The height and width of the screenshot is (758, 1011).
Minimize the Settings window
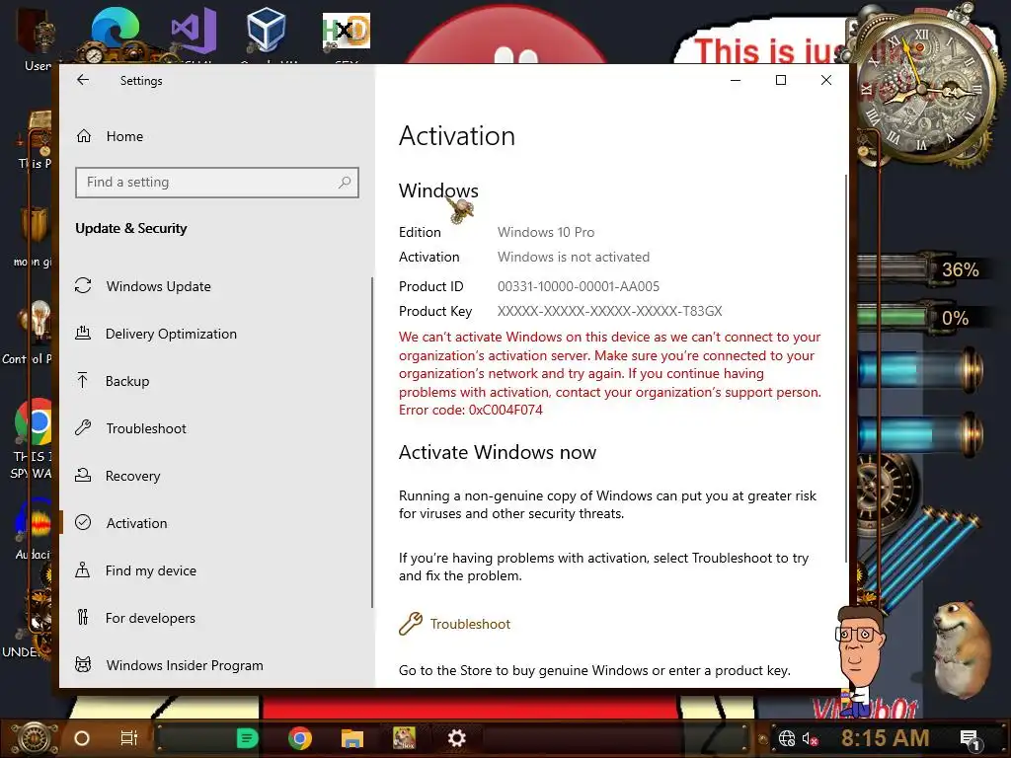pos(736,80)
